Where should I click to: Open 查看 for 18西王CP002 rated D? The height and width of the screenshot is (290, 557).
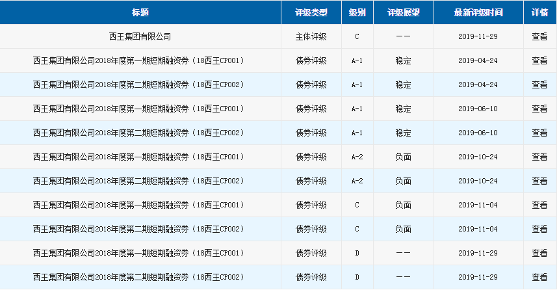539,277
